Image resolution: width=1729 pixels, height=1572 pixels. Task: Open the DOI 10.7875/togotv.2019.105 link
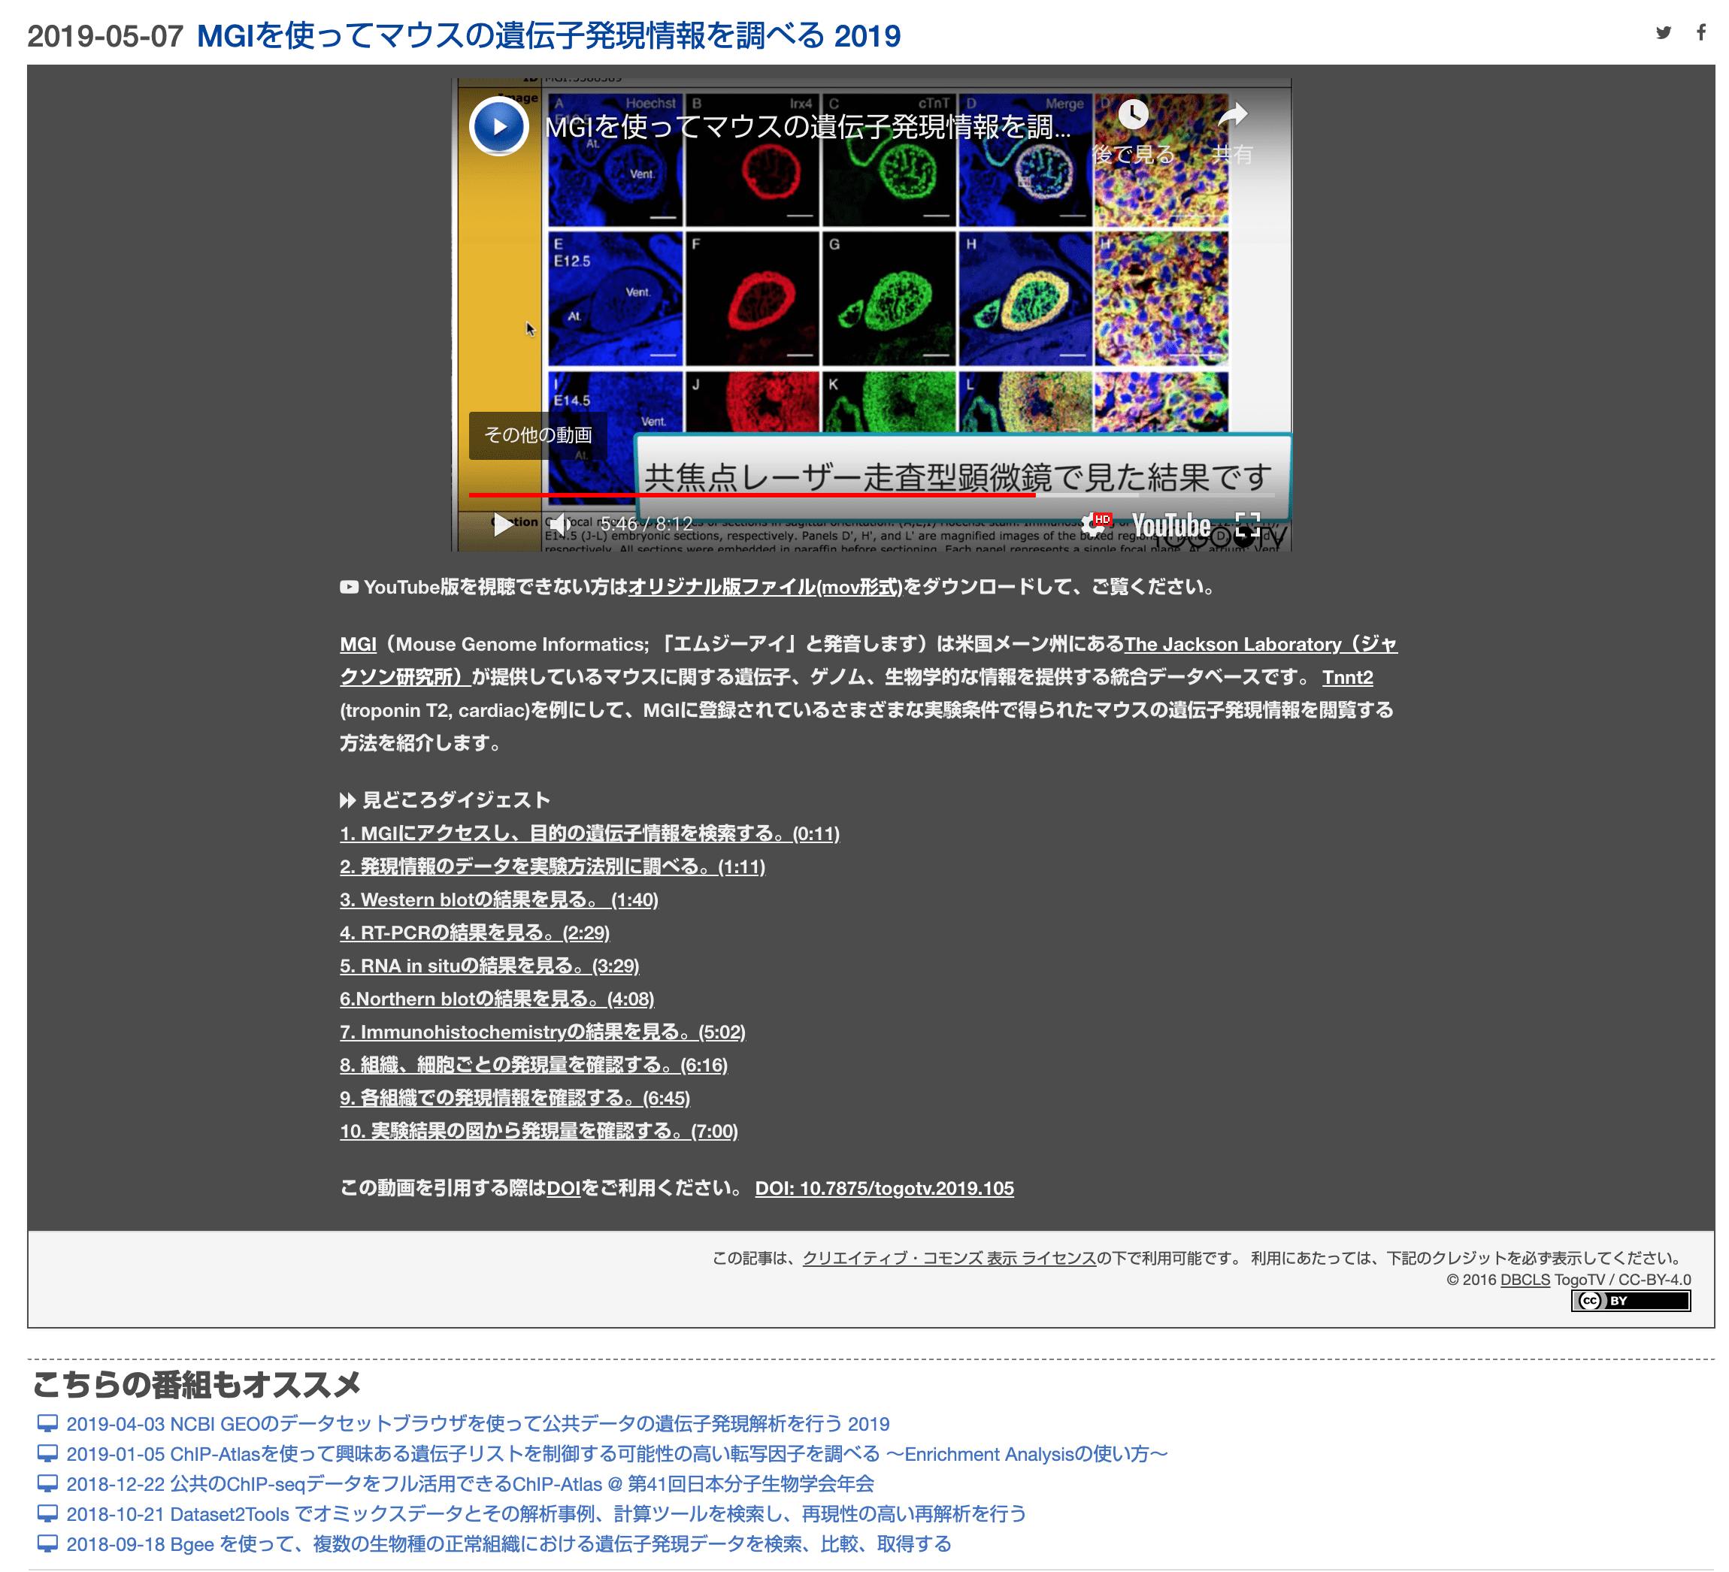tap(883, 1188)
